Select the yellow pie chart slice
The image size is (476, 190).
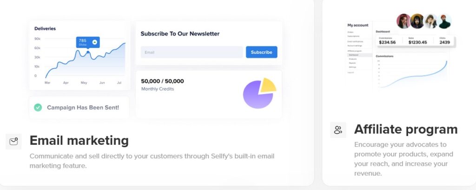268,85
